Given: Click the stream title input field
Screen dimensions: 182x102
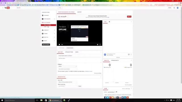Looking at the screenshot, I should coord(80,56).
